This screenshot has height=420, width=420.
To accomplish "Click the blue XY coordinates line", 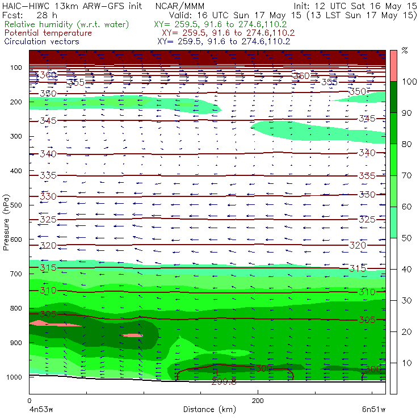I will (224, 41).
